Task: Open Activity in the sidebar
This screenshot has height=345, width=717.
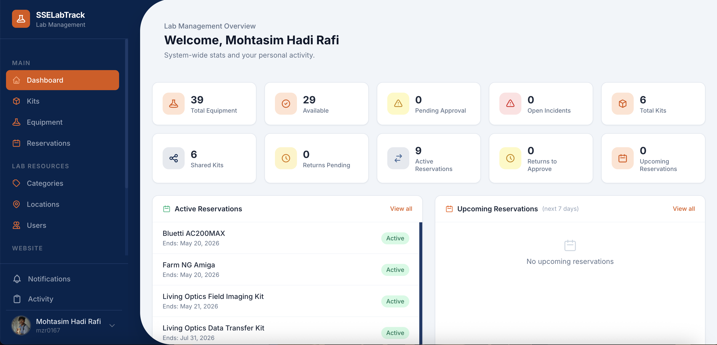Action: [64, 299]
